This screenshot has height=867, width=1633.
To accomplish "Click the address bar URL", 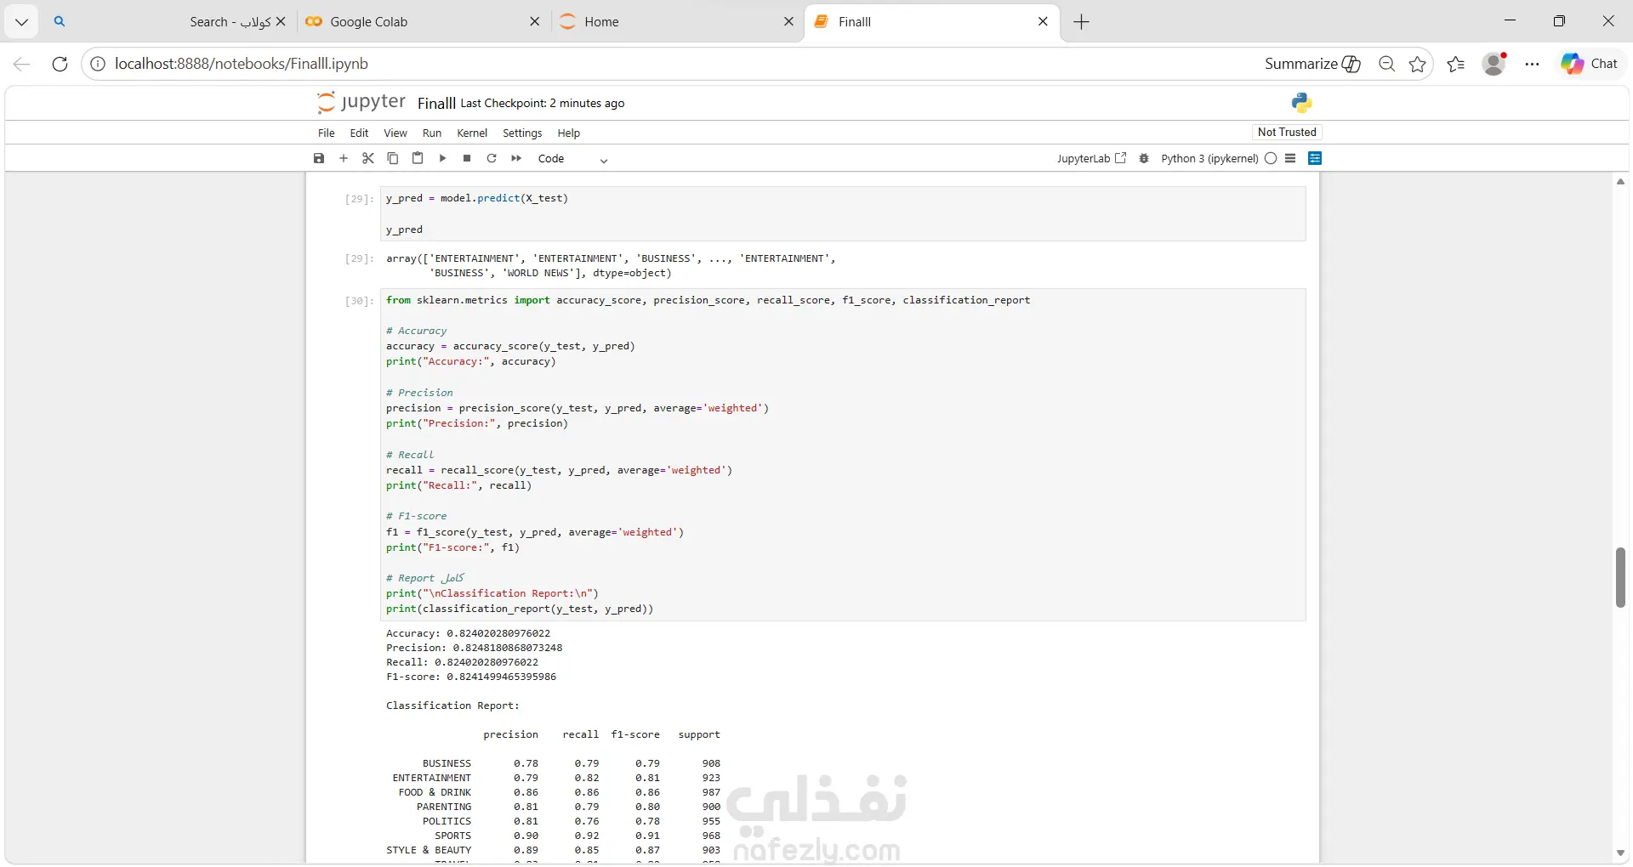I will coord(242,64).
